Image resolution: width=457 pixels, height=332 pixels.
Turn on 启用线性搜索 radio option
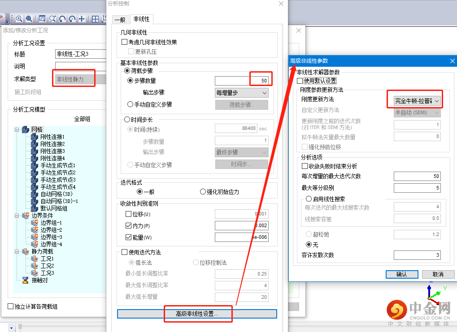(x=309, y=198)
